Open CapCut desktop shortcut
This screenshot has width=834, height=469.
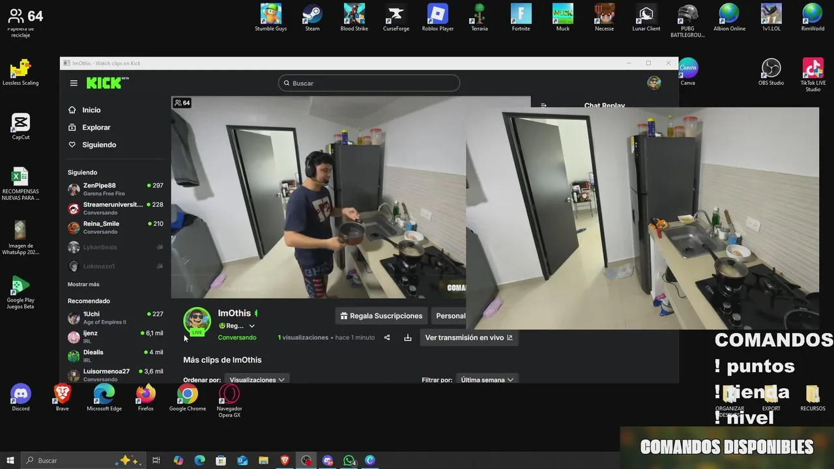[x=20, y=126]
